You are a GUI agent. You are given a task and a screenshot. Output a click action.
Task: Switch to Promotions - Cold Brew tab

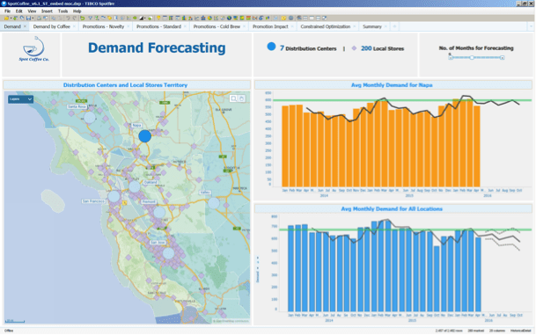[x=217, y=26]
